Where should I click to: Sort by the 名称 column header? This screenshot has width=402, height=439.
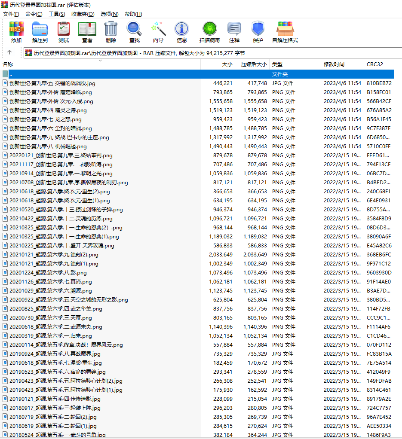[x=101, y=64]
